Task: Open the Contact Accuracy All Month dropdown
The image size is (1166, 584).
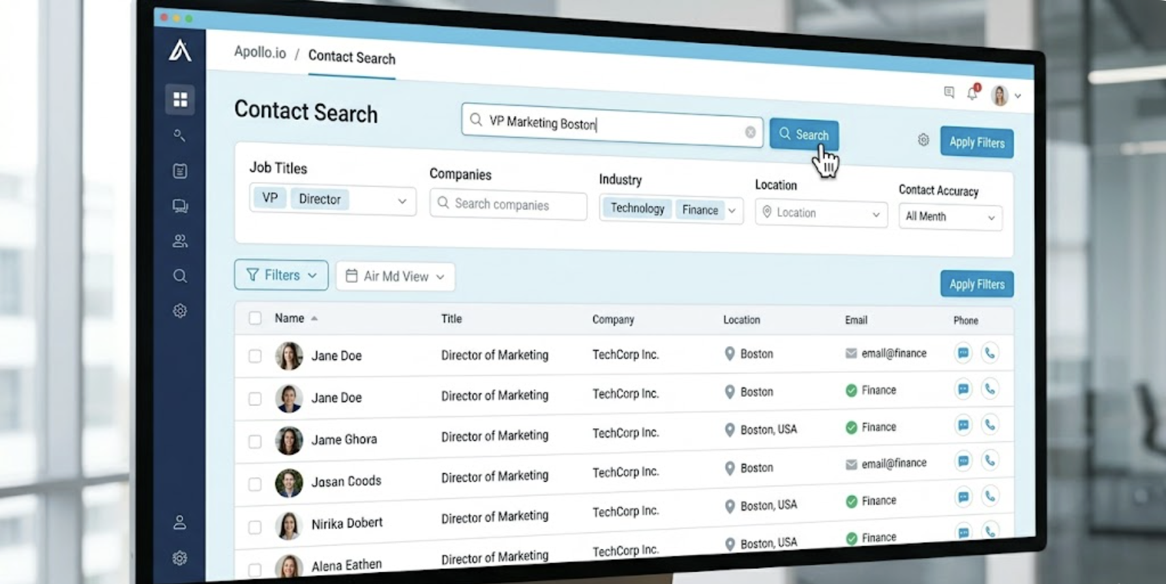Action: tap(950, 217)
